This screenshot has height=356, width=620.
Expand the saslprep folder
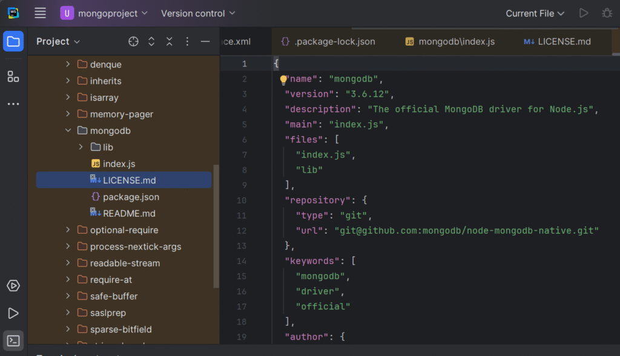(68, 312)
